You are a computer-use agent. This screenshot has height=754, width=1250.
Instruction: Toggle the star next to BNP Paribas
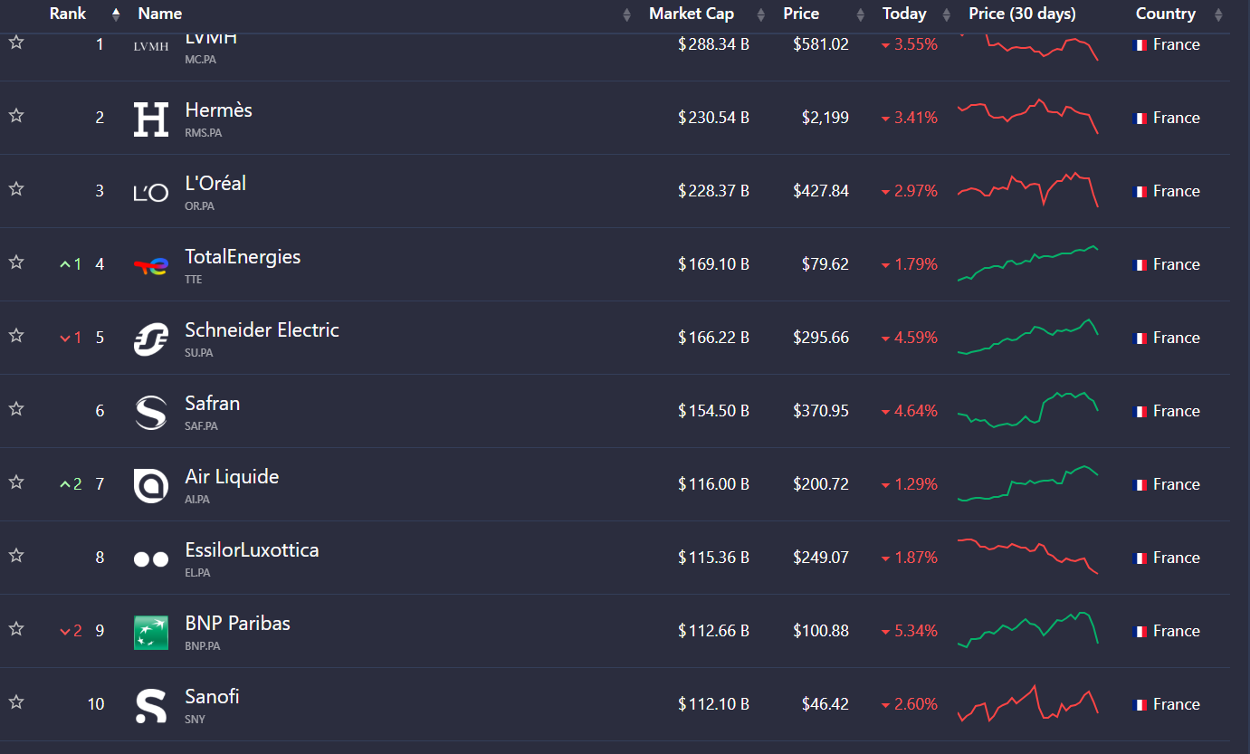tap(16, 629)
